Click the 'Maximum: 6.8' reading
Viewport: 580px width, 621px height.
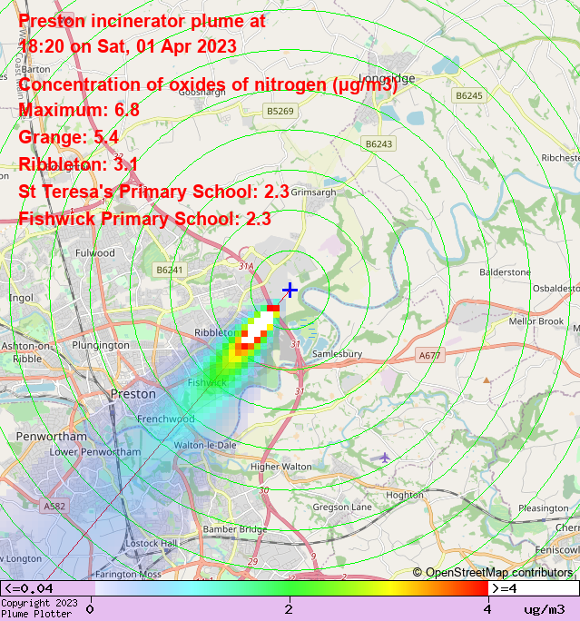[79, 110]
